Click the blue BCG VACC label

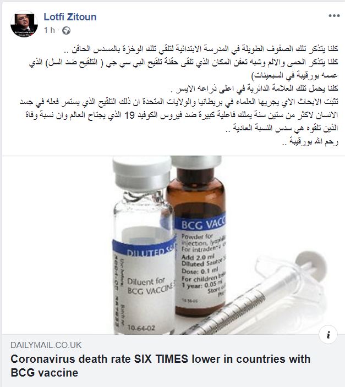pyautogui.click(x=201, y=223)
